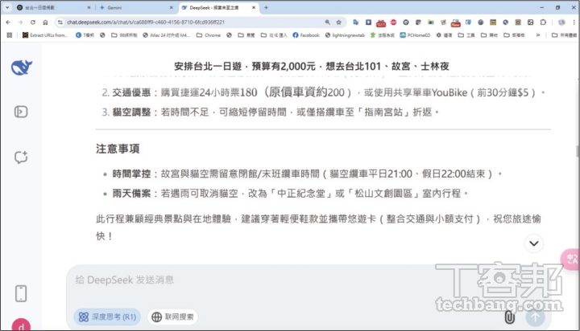Go back in browser history
The image size is (580, 331).
pos(8,22)
